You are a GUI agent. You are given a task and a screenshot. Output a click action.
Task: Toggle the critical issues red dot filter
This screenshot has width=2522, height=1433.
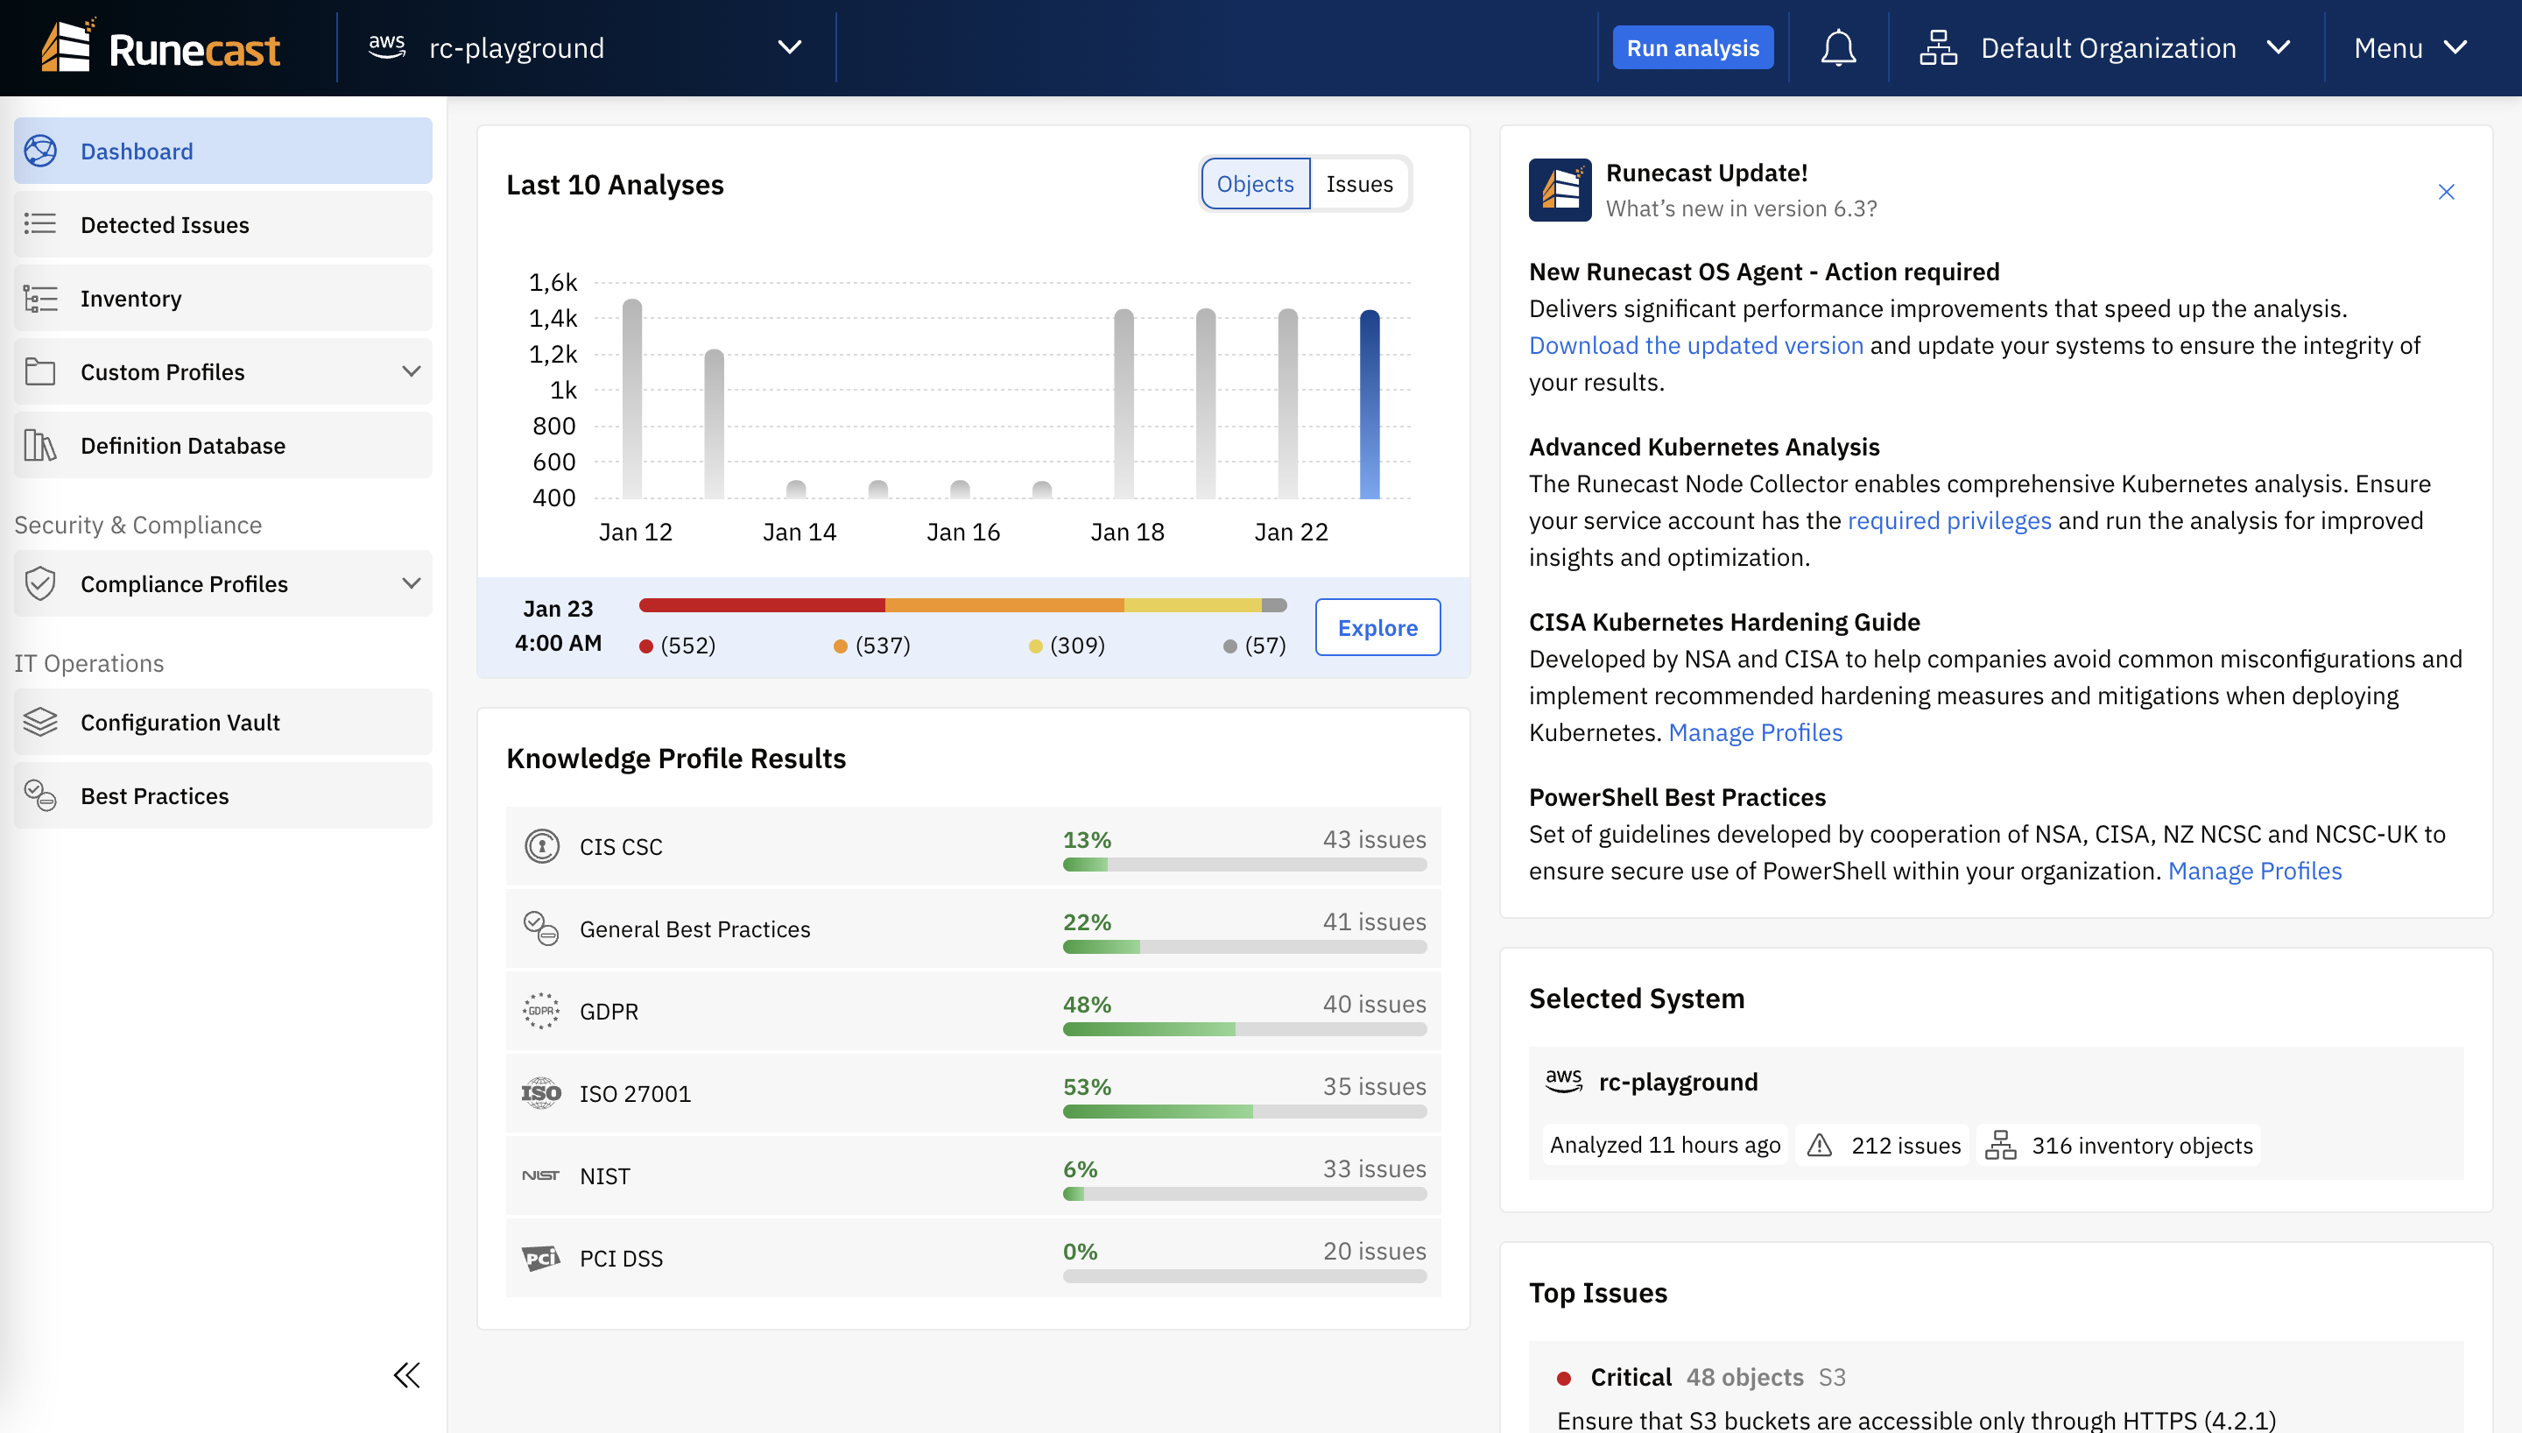tap(647, 645)
